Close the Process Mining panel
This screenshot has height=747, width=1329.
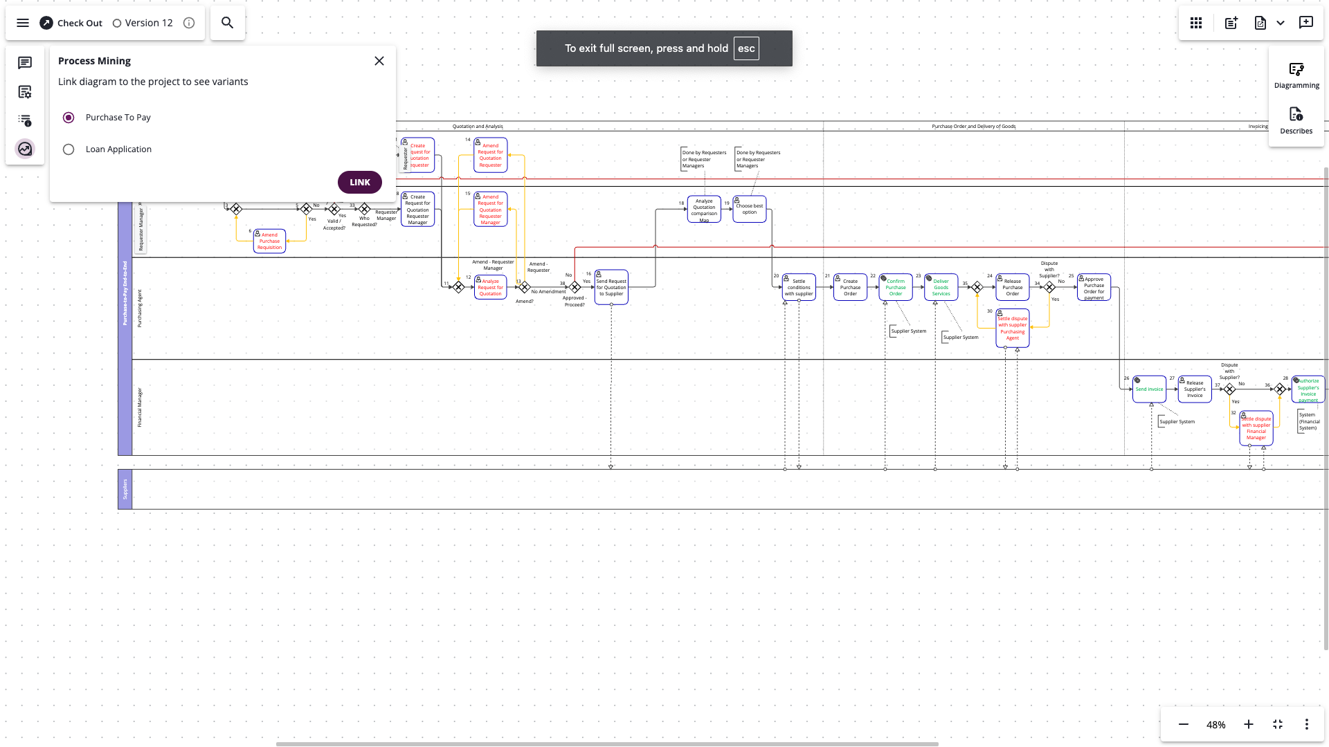click(379, 61)
